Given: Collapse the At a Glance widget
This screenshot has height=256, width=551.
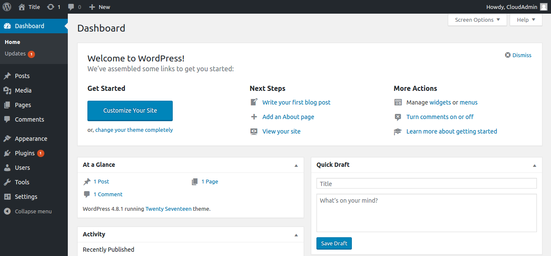Looking at the screenshot, I should click(296, 165).
